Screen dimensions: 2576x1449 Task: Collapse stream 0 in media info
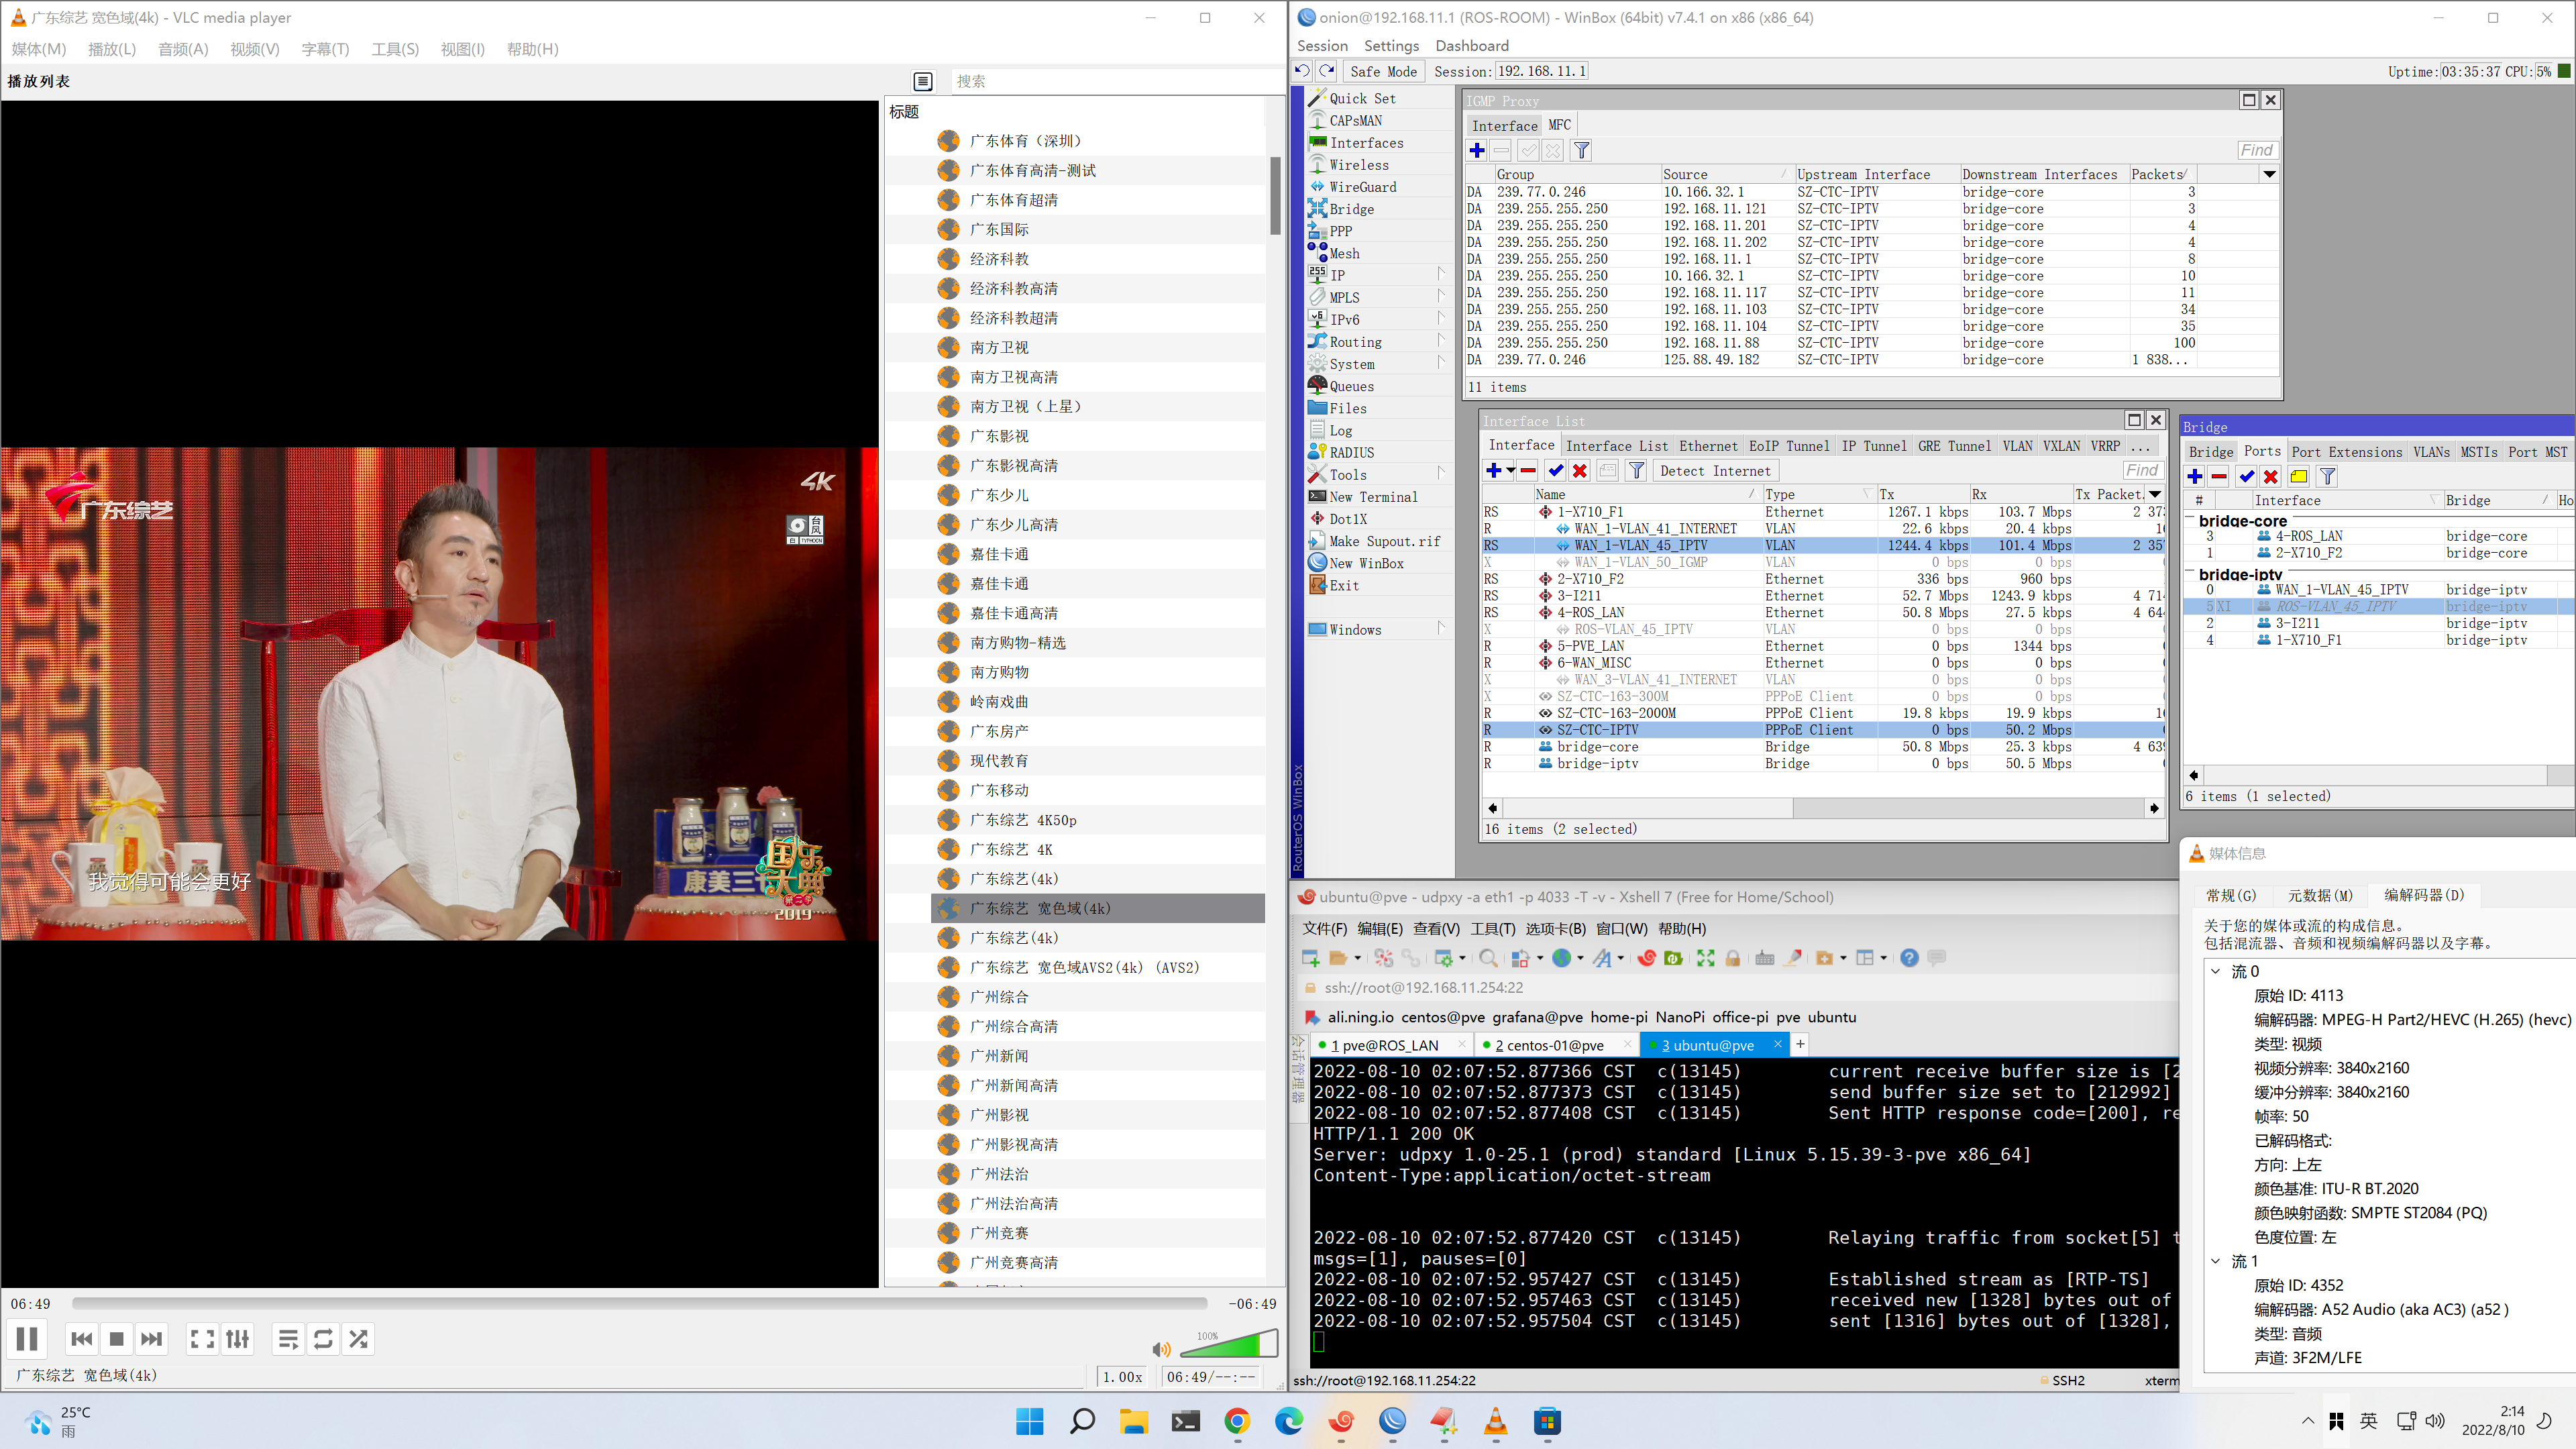coord(2215,971)
